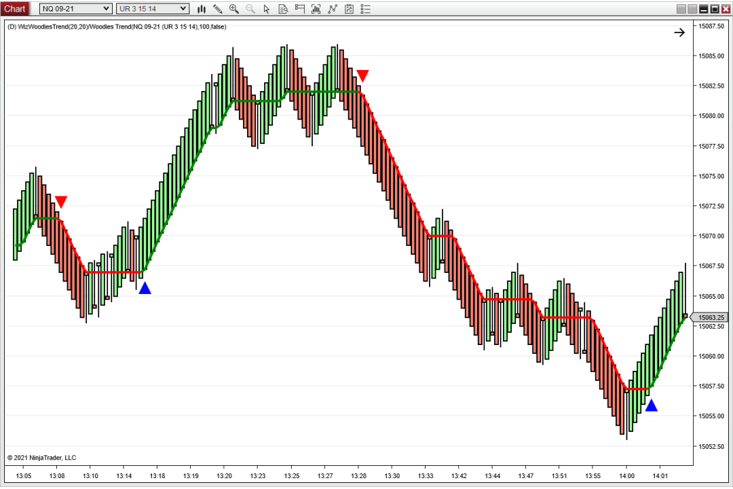Open the chart Properties list icon

(x=366, y=9)
